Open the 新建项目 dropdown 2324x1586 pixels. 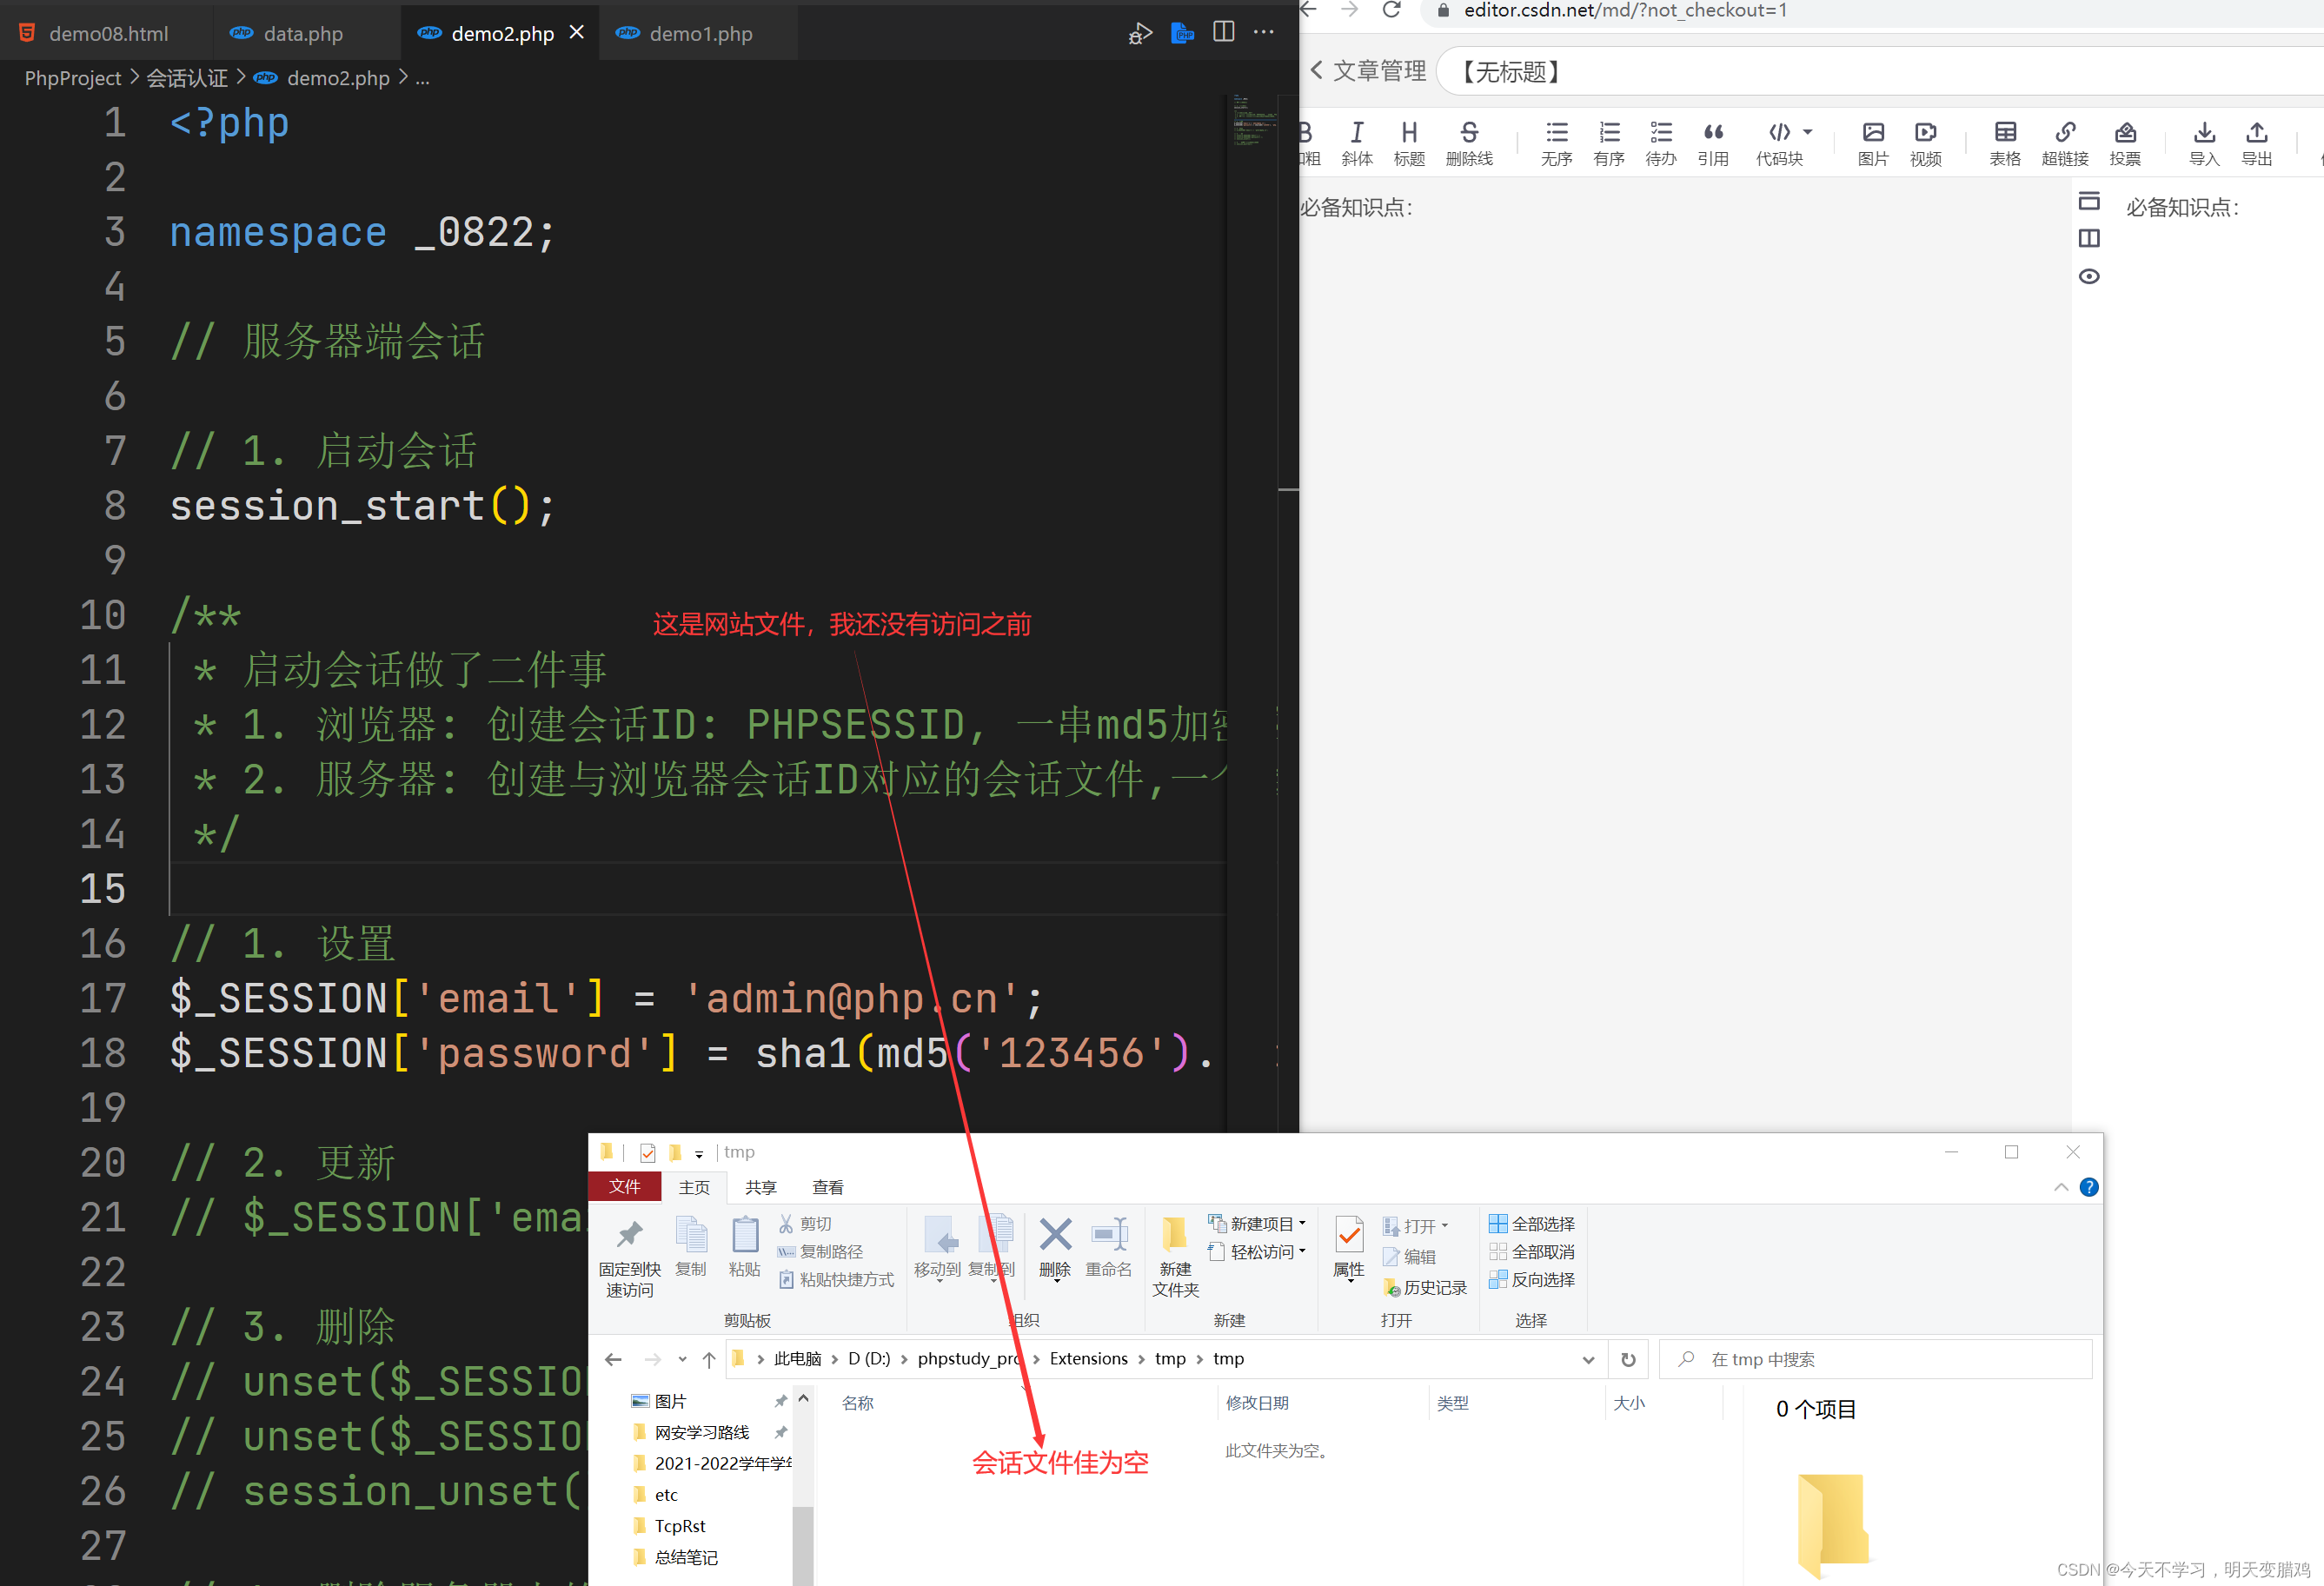click(x=1257, y=1224)
